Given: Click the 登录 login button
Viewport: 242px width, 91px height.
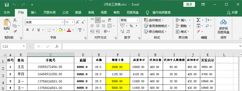Looking at the screenshot, I should pos(189,5).
